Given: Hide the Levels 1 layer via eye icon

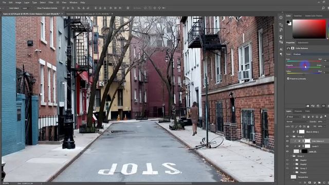Looking at the screenshot, I should click(x=287, y=146).
